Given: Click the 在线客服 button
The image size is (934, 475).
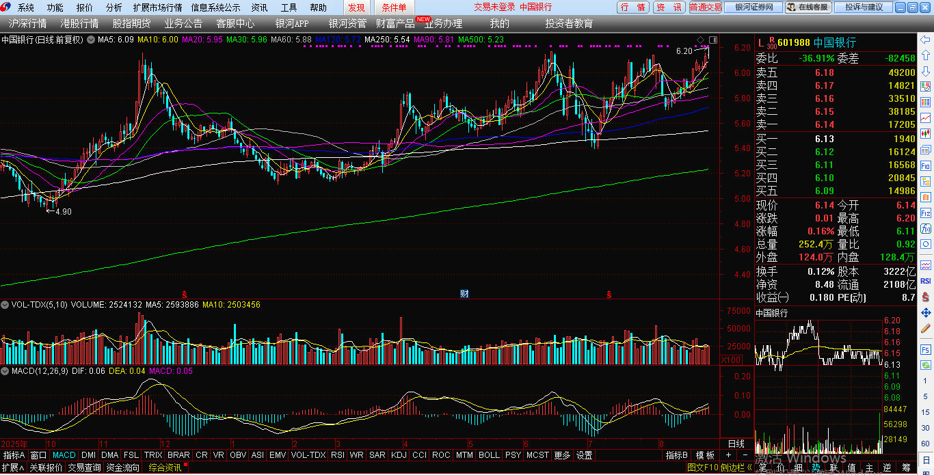Looking at the screenshot, I should coord(808,8).
